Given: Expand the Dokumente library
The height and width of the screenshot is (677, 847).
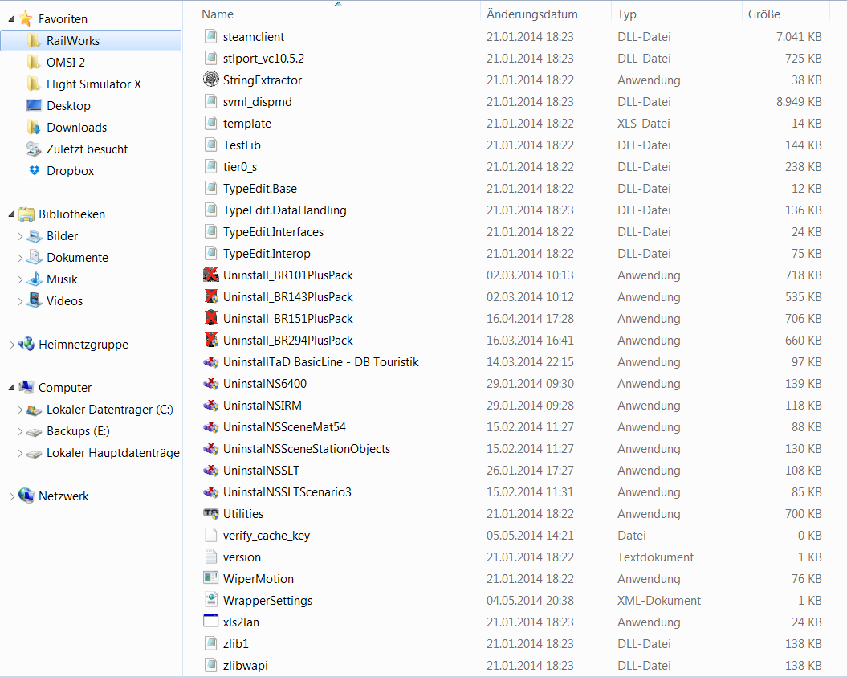Looking at the screenshot, I should pos(20,258).
